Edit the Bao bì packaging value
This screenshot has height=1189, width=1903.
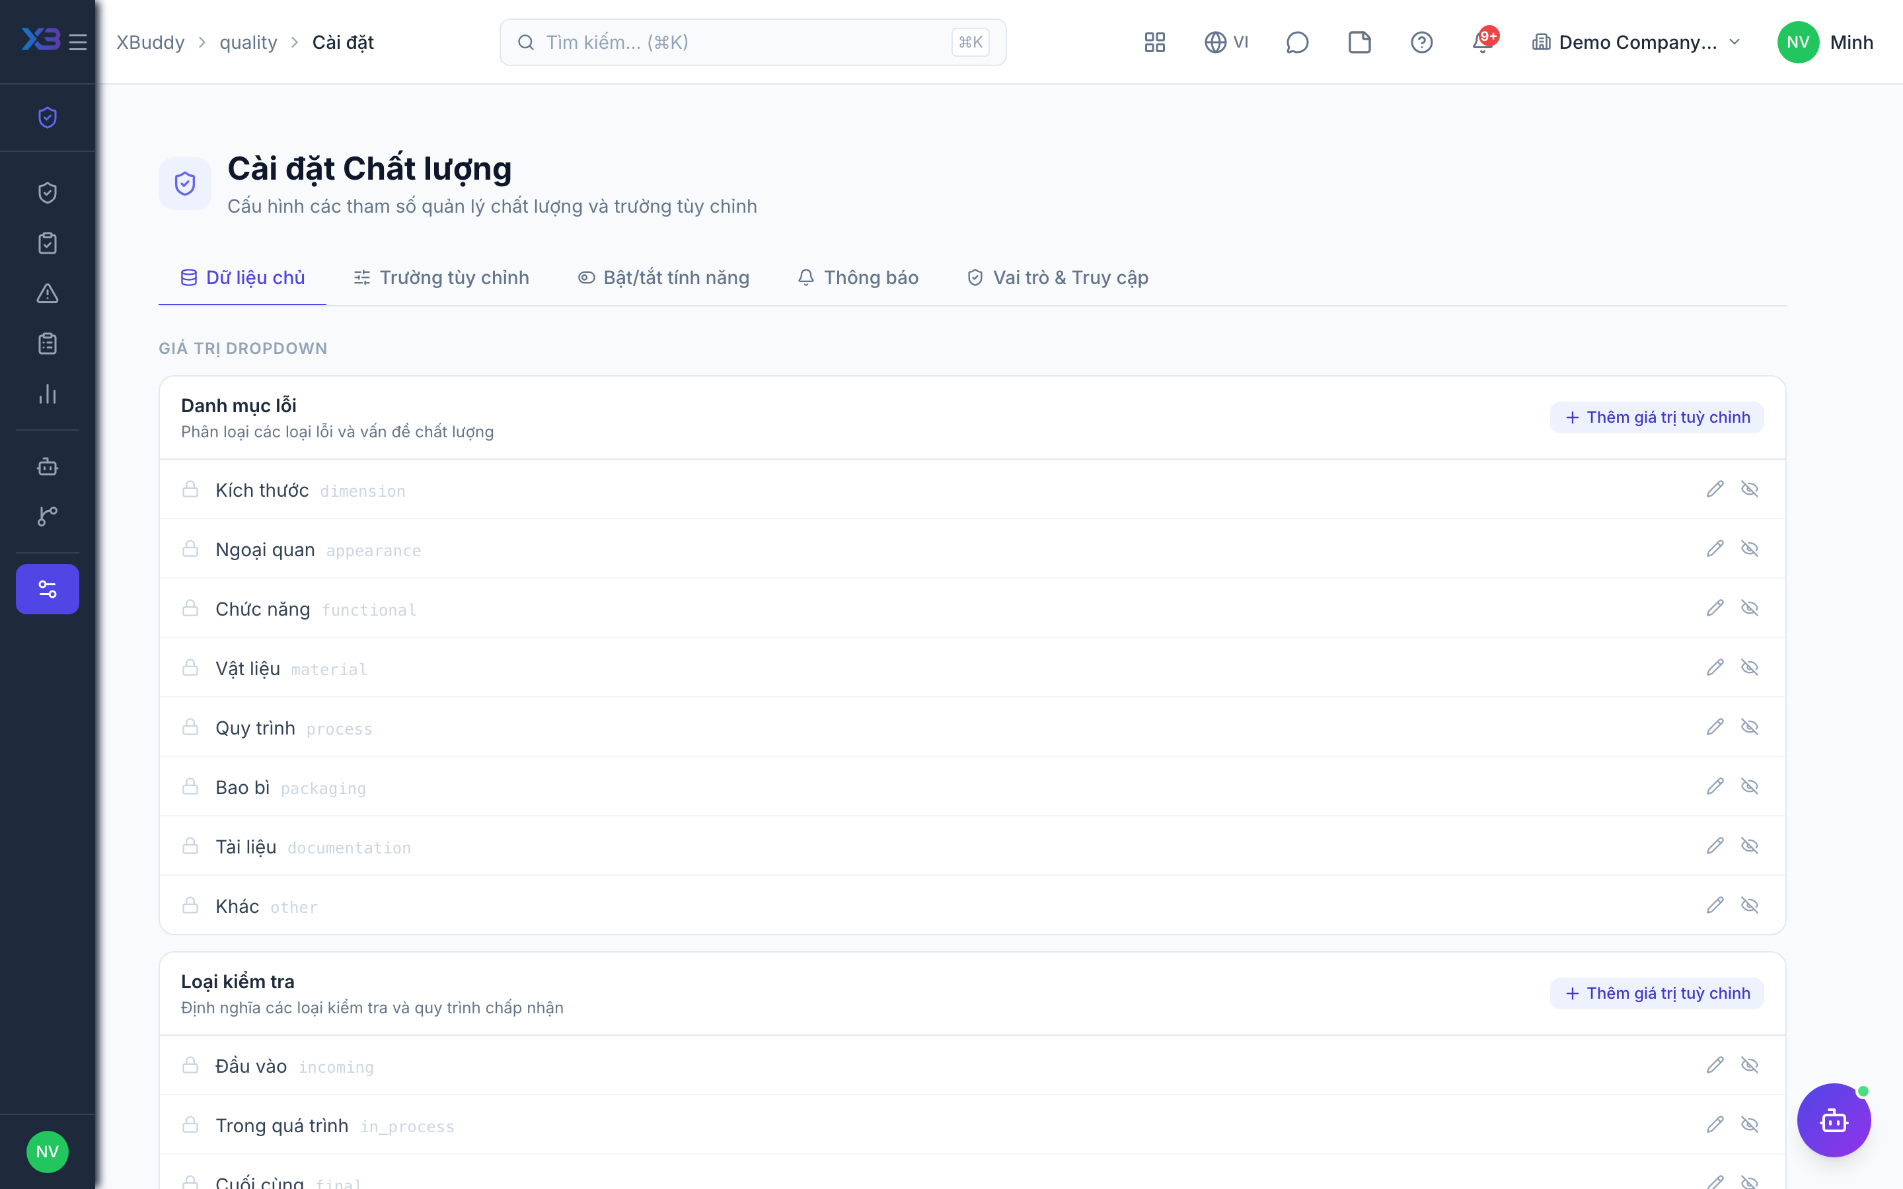tap(1715, 786)
